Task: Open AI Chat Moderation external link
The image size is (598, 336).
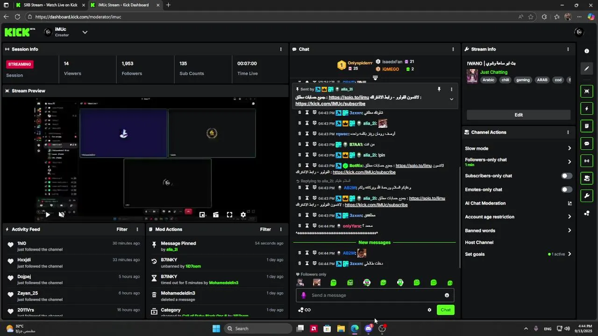Action: 570,203
